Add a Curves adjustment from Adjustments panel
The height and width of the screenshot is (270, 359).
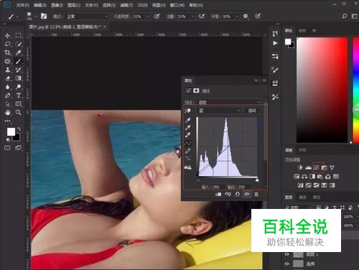point(316,167)
